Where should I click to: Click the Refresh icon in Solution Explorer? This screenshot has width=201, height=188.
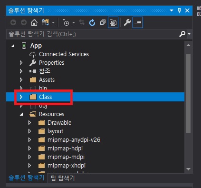pyautogui.click(x=92, y=22)
